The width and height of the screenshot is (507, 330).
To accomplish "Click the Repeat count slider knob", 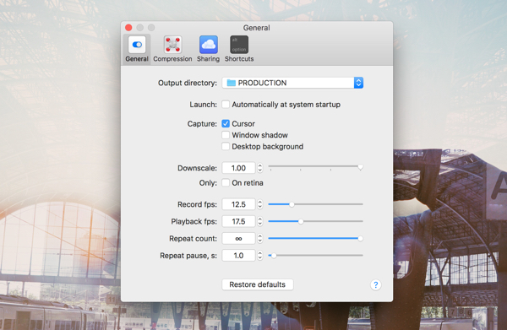I will coord(360,239).
